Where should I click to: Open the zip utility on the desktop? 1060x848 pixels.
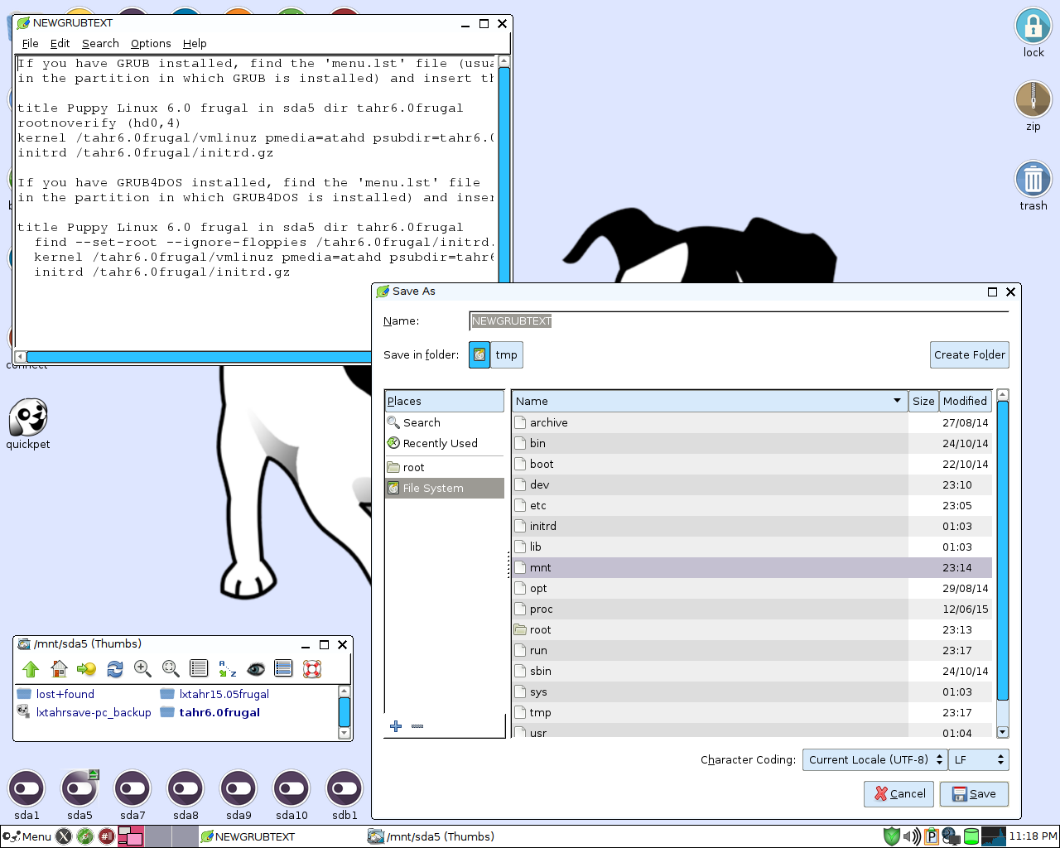[1033, 99]
